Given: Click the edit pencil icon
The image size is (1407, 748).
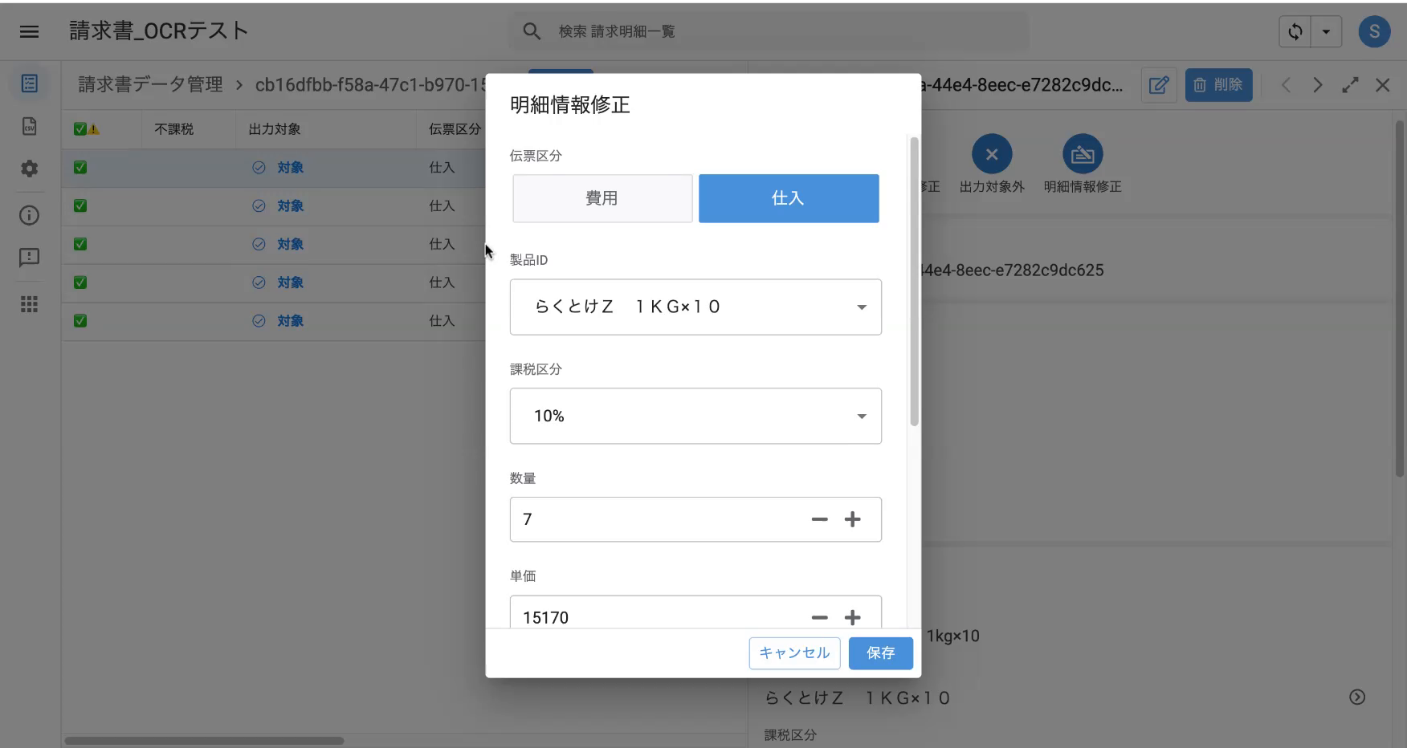Looking at the screenshot, I should pyautogui.click(x=1158, y=85).
